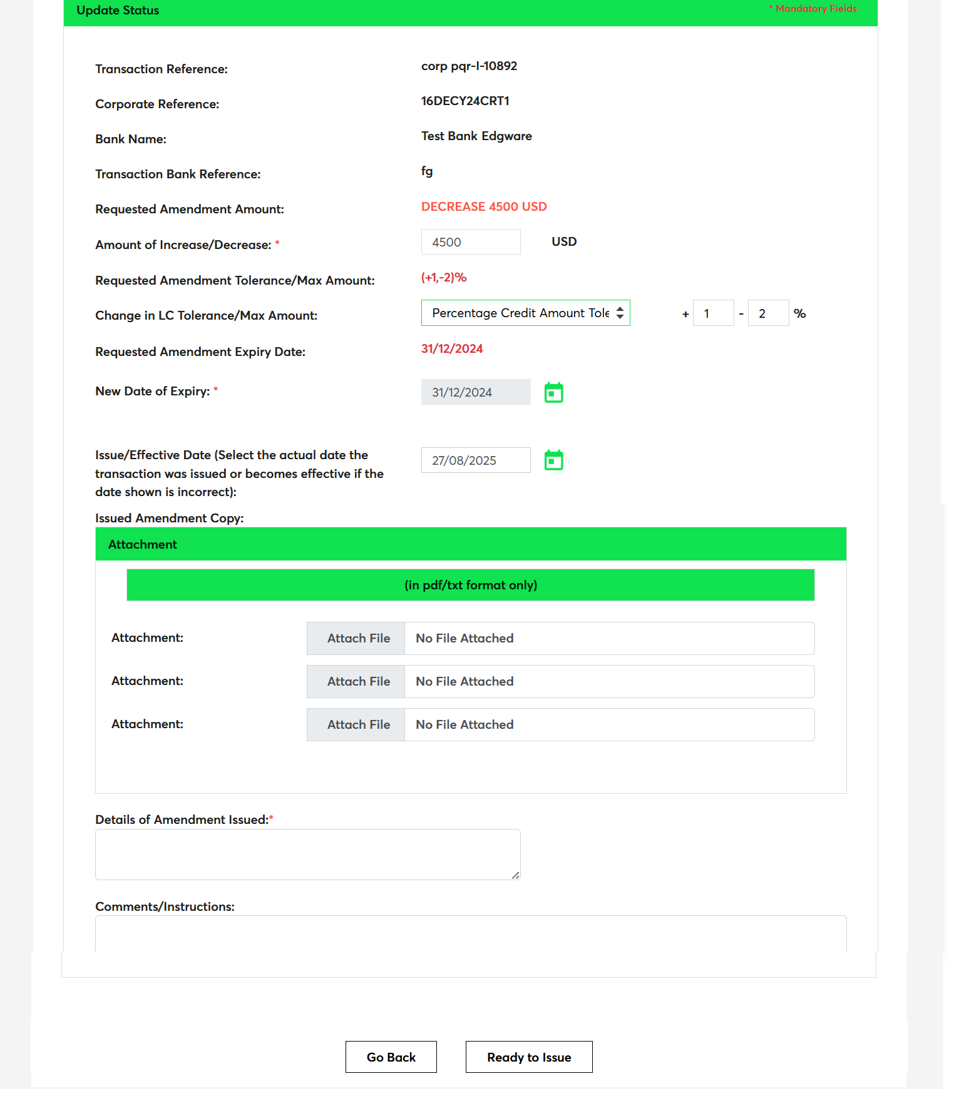Click the 'USD' currency label

564,241
